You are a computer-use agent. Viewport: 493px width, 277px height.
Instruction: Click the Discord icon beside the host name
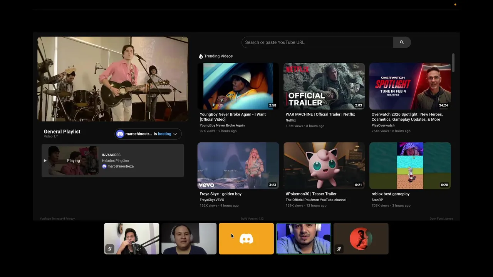tap(120, 134)
